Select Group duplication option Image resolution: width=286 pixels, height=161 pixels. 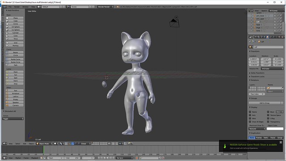tap(280, 138)
